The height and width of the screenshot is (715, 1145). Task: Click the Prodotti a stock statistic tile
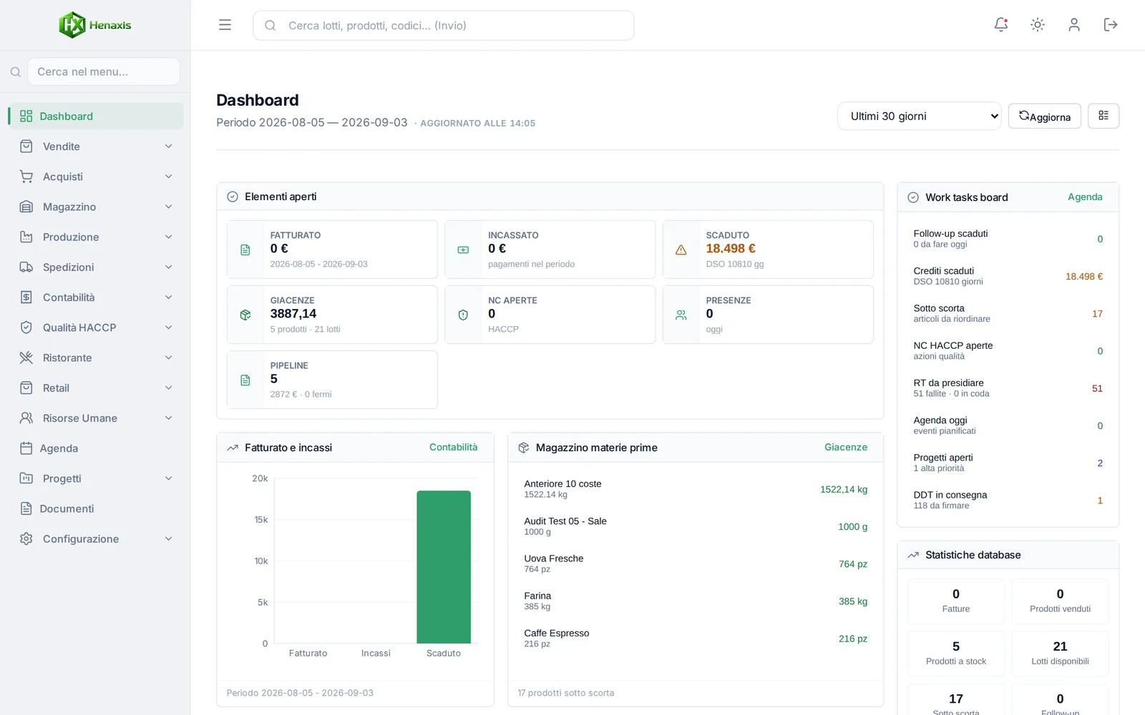pos(956,654)
